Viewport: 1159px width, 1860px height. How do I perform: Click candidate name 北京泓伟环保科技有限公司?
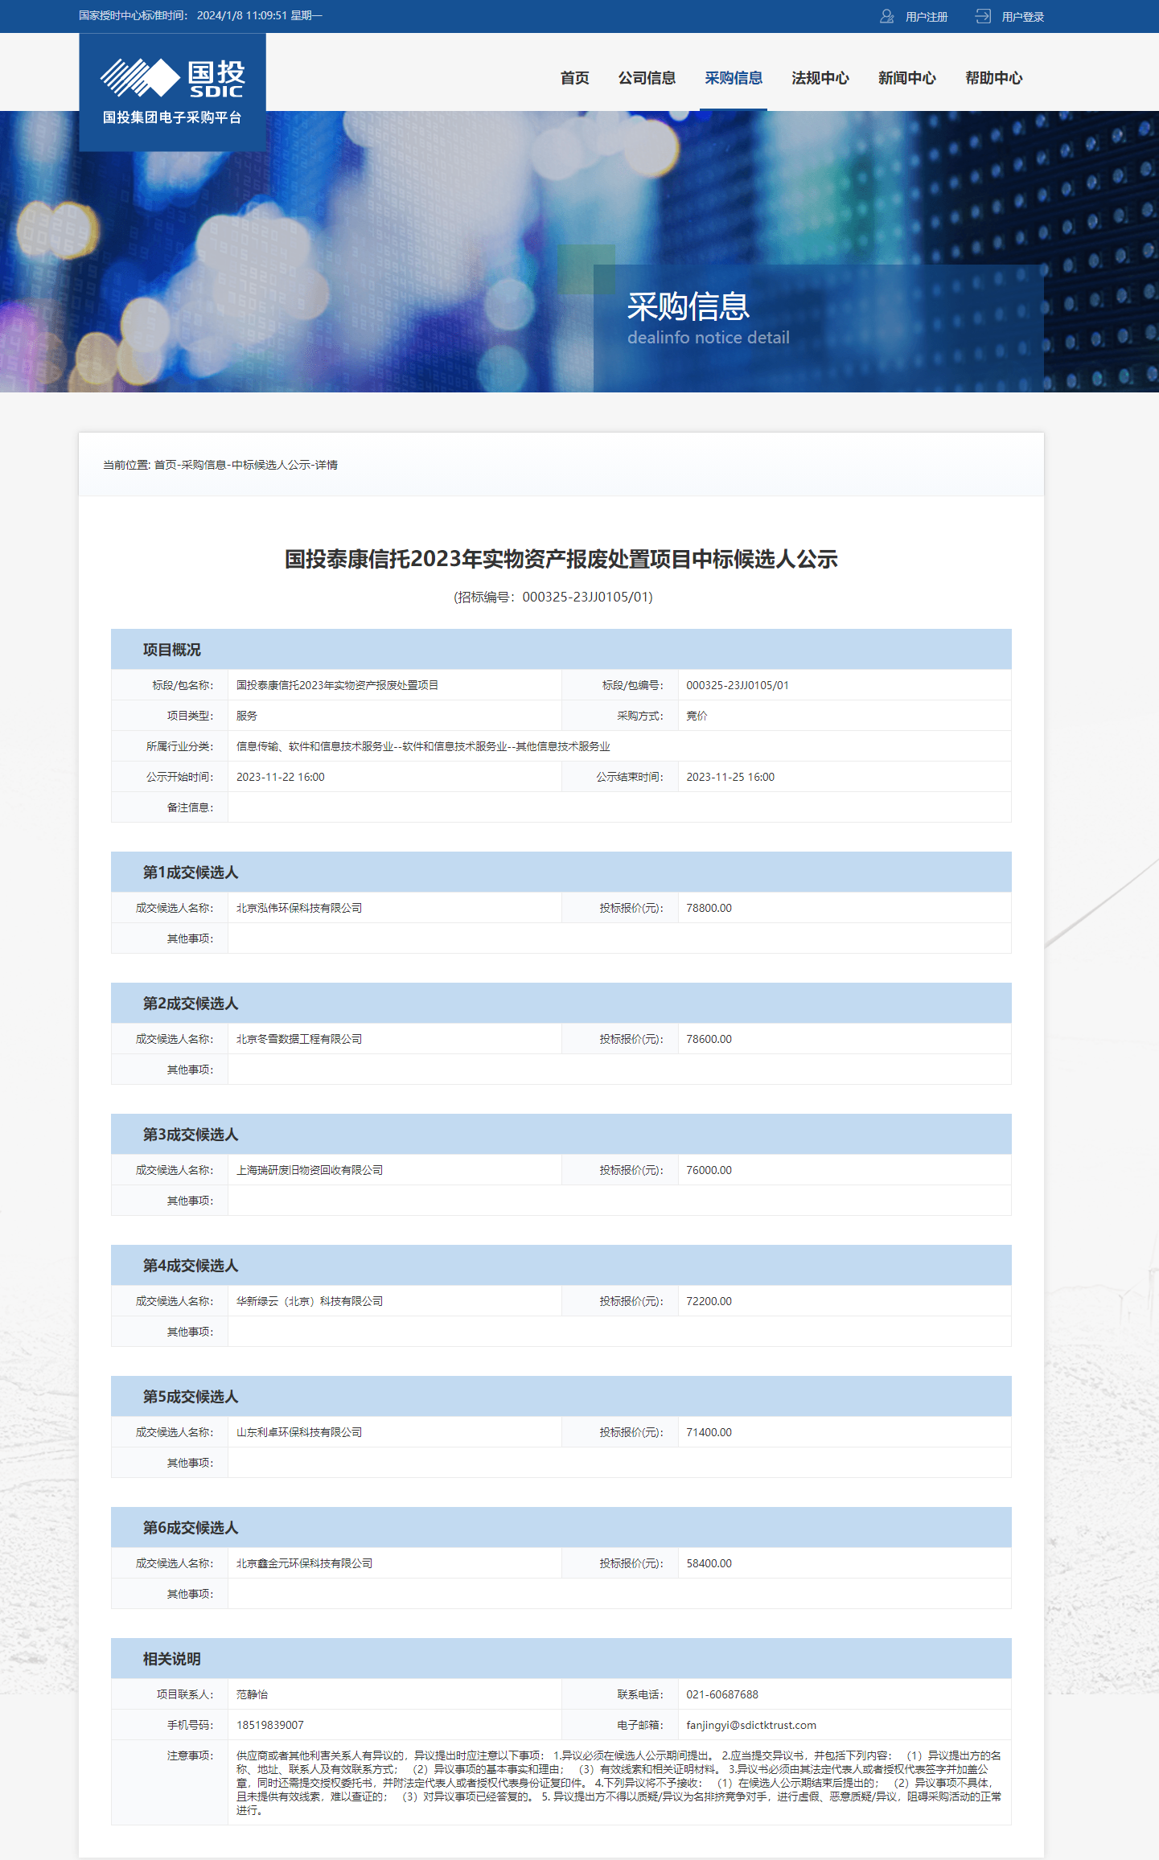[x=298, y=908]
